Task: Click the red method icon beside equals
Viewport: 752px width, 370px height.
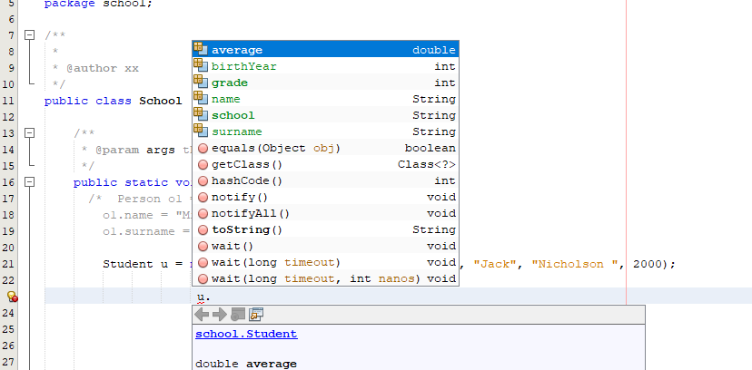Action: 203,149
